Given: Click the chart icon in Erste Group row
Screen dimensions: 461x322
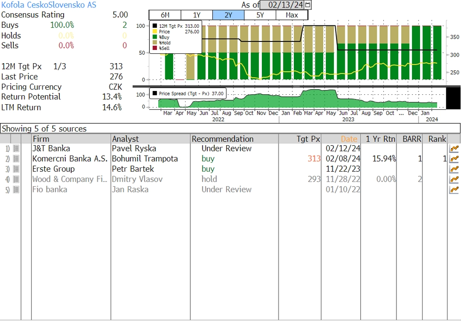Looking at the screenshot, I should tap(454, 169).
